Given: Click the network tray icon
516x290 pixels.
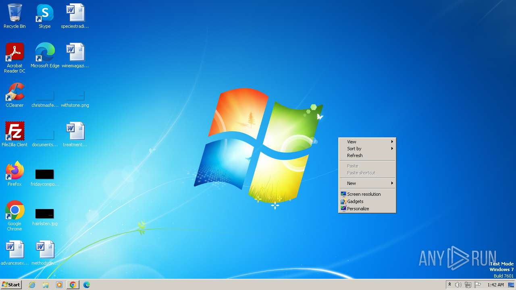Looking at the screenshot, I should point(468,285).
